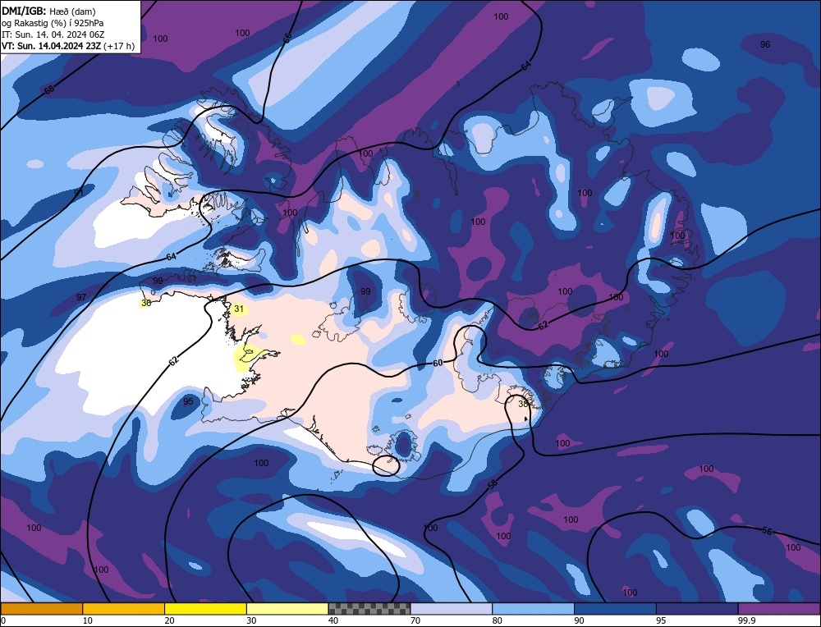Click the lavender 70–80 legend swatch
Image resolution: width=821 pixels, height=627 pixels.
(452, 609)
